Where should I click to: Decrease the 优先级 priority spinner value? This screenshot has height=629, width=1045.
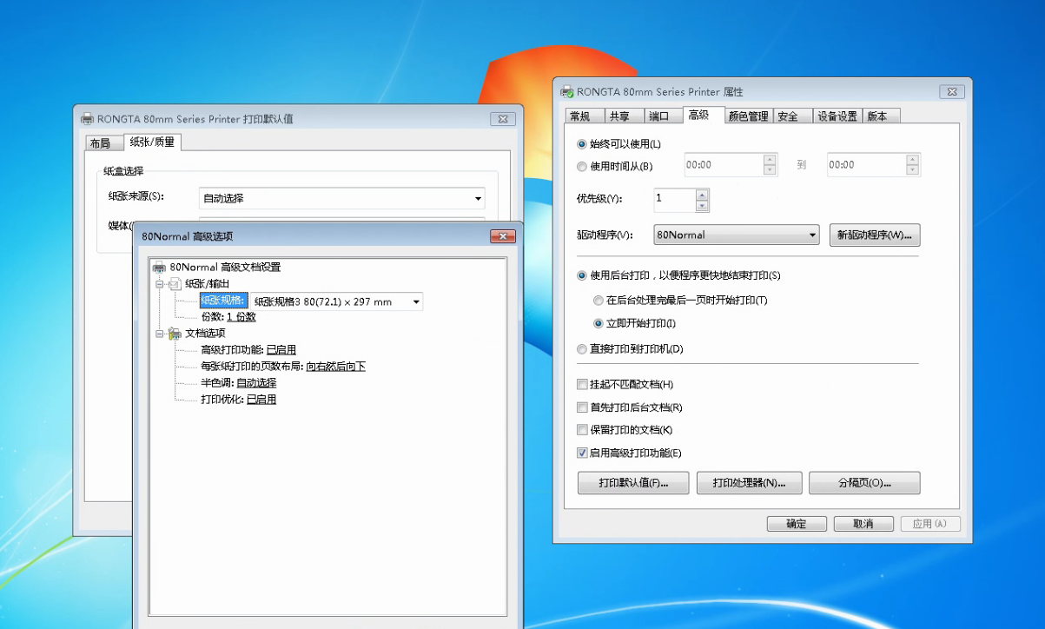pos(702,206)
